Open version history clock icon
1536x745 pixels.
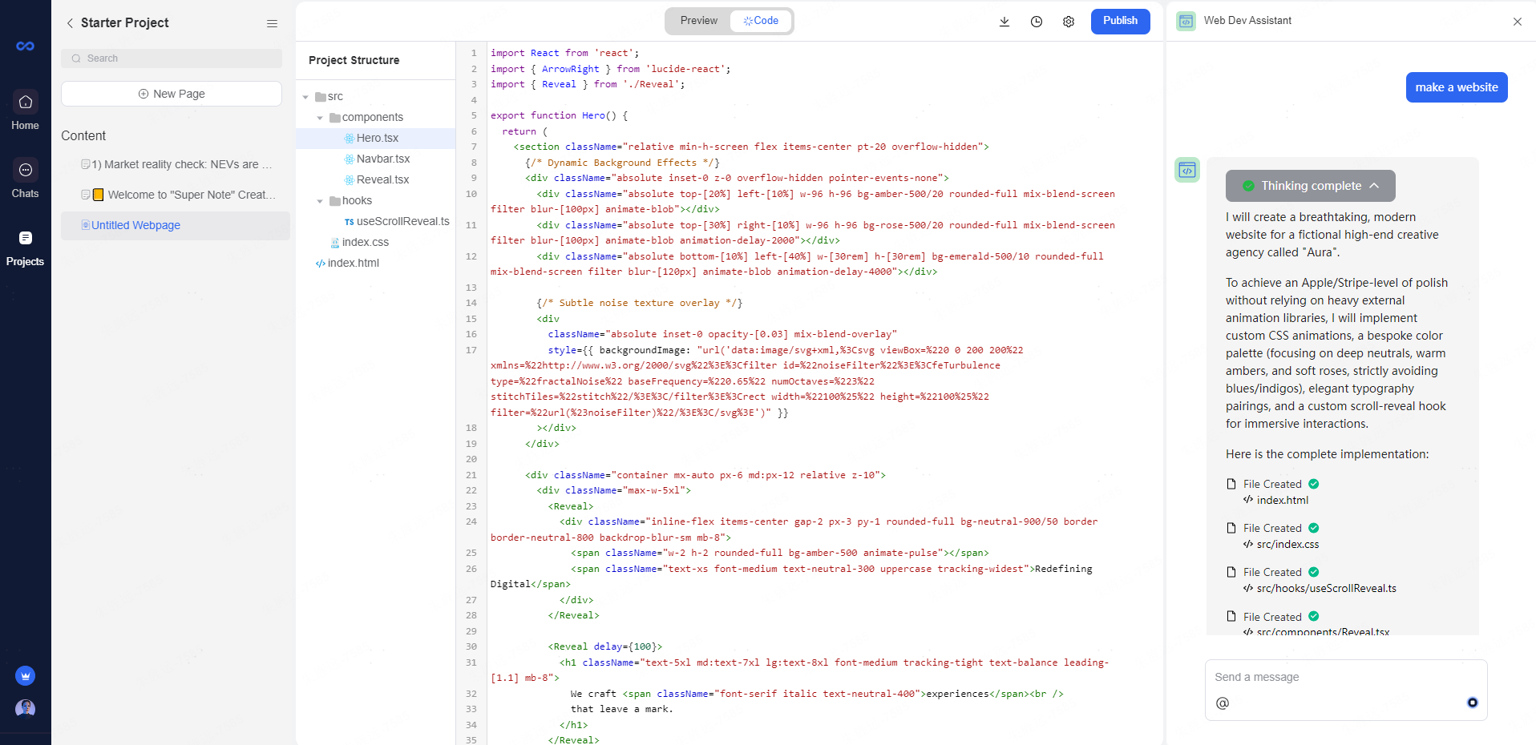(1036, 22)
